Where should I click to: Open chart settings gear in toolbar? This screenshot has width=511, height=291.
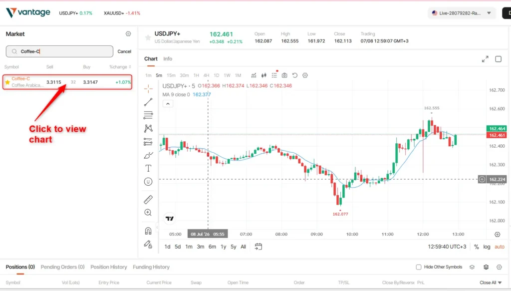coord(305,75)
